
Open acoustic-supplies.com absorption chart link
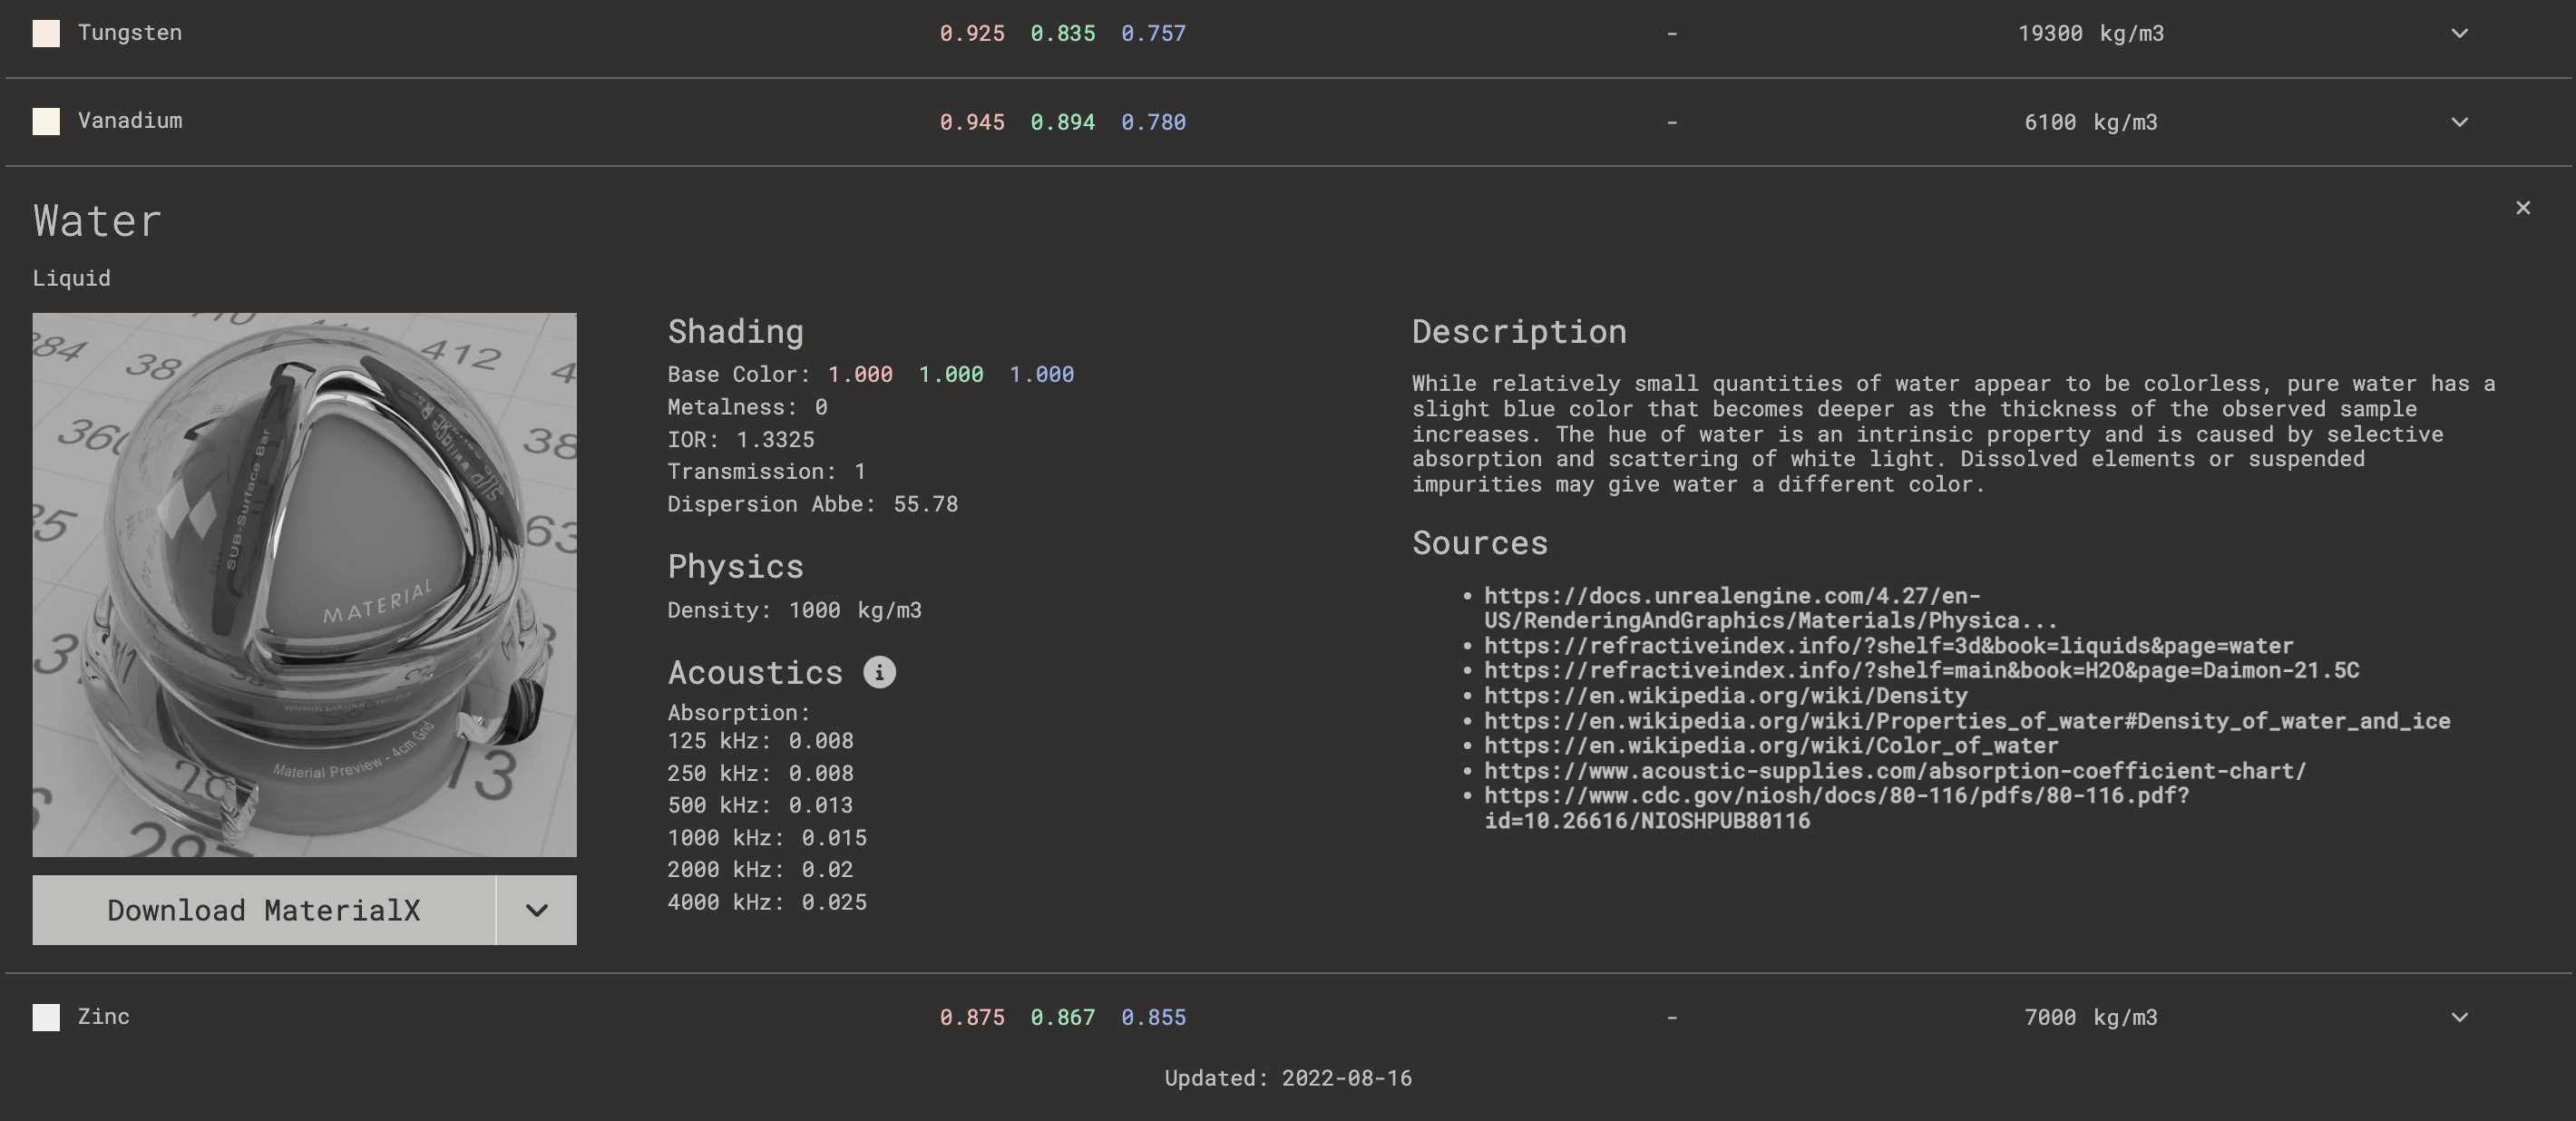1895,771
